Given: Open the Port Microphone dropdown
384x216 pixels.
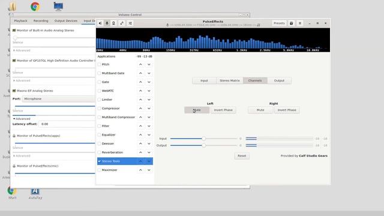Looking at the screenshot, I should click(59, 99).
